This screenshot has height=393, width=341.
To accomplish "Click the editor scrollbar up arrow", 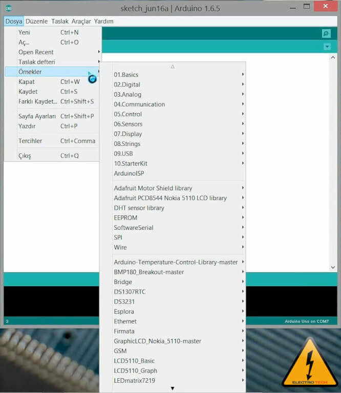I will pos(333,57).
